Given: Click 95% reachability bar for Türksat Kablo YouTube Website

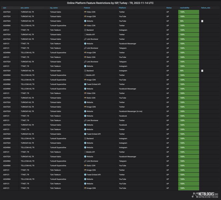Looking at the screenshot, I should coord(188,21).
